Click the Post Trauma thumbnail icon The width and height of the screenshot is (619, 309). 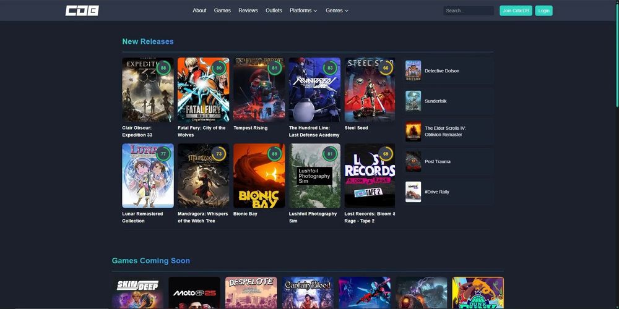pos(413,161)
